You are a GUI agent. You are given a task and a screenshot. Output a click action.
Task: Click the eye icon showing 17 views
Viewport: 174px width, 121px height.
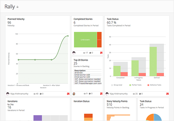(84, 53)
